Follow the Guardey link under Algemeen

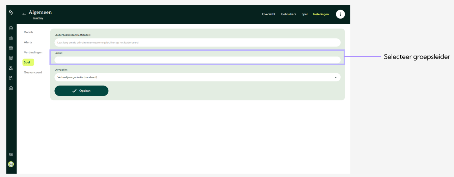(x=38, y=18)
